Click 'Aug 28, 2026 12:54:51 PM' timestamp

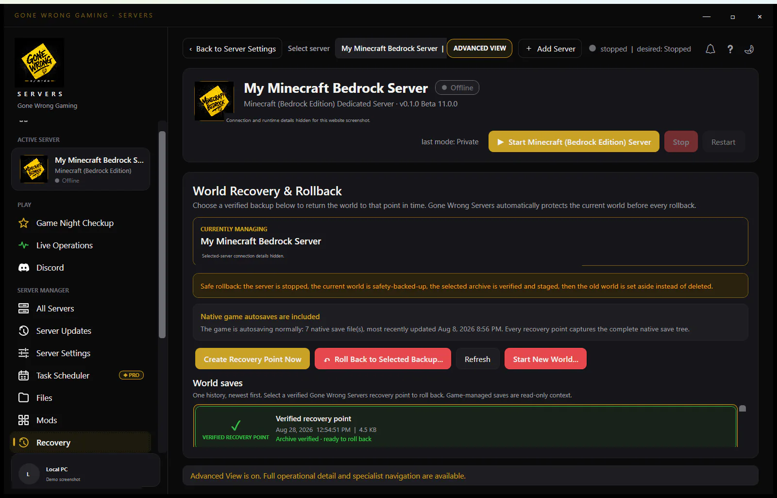[313, 429]
